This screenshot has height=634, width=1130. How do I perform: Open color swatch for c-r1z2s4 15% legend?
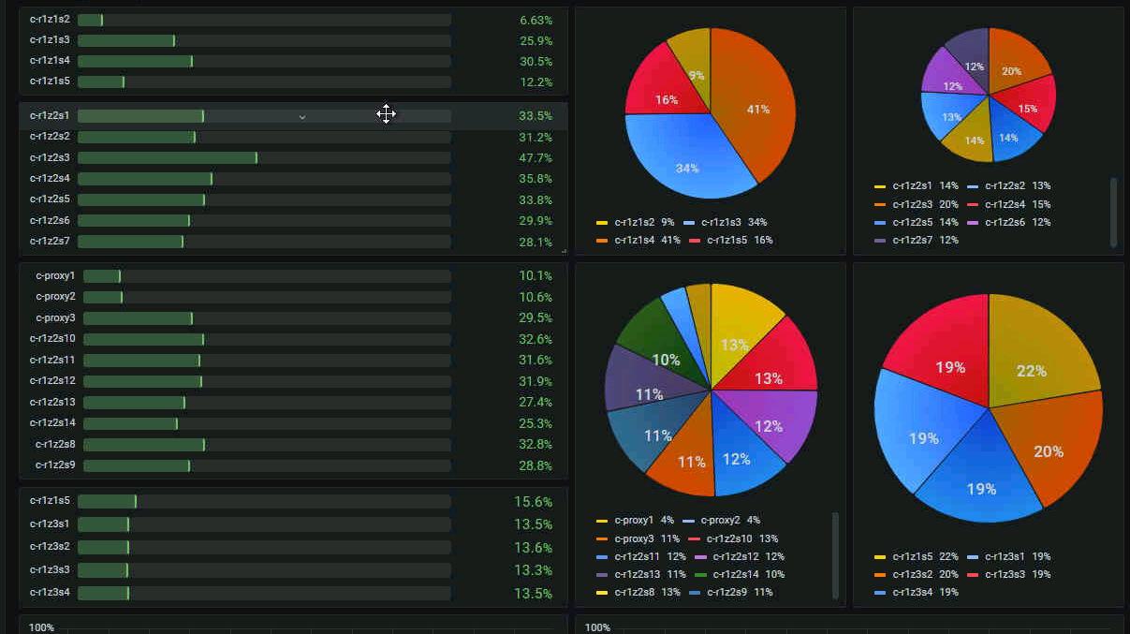[973, 204]
